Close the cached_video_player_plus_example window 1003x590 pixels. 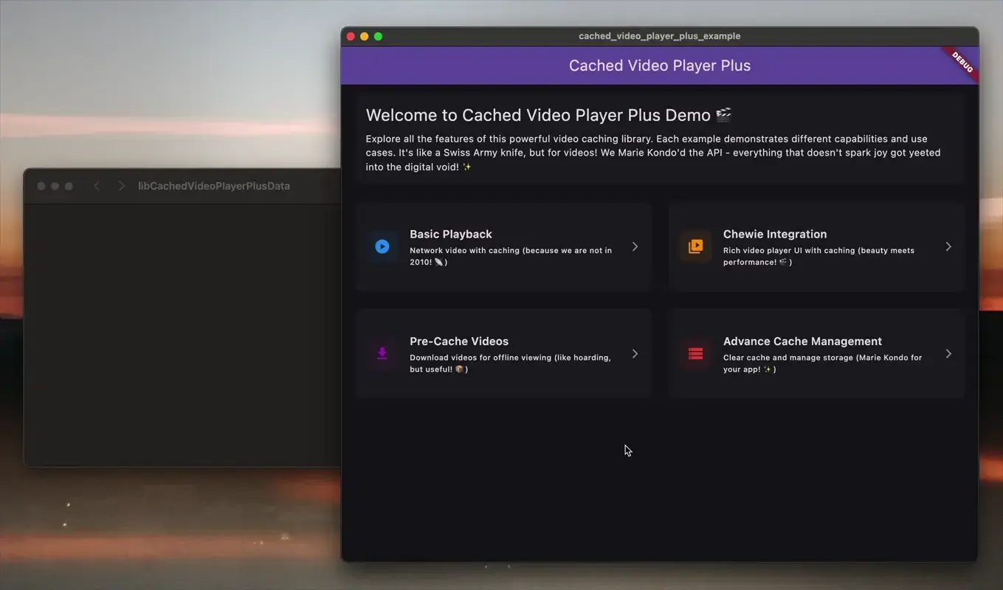point(351,36)
